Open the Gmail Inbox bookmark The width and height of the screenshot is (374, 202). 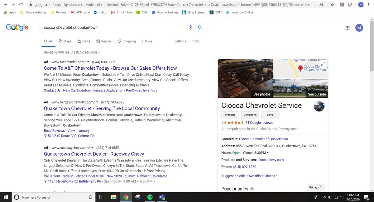(x=122, y=12)
